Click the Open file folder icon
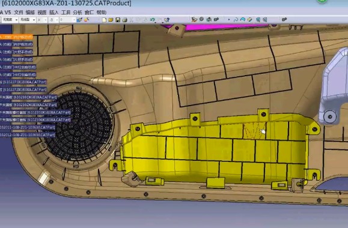Viewport: 348px width, 228px height. (x=111, y=20)
